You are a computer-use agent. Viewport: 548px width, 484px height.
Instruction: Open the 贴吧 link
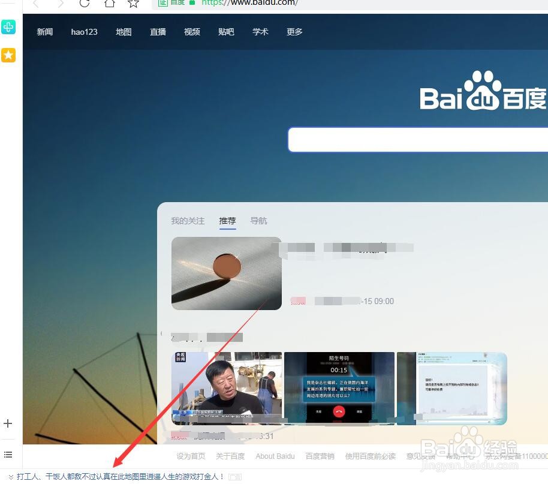point(226,32)
